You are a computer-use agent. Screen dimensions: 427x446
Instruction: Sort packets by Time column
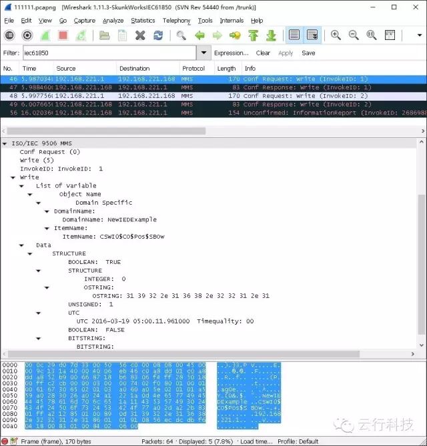coord(36,69)
